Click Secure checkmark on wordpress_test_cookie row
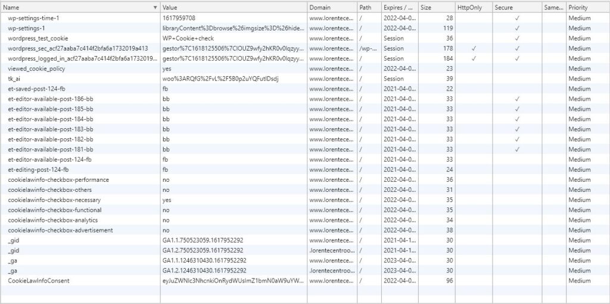Screen dimensions: 610x304 pos(516,38)
